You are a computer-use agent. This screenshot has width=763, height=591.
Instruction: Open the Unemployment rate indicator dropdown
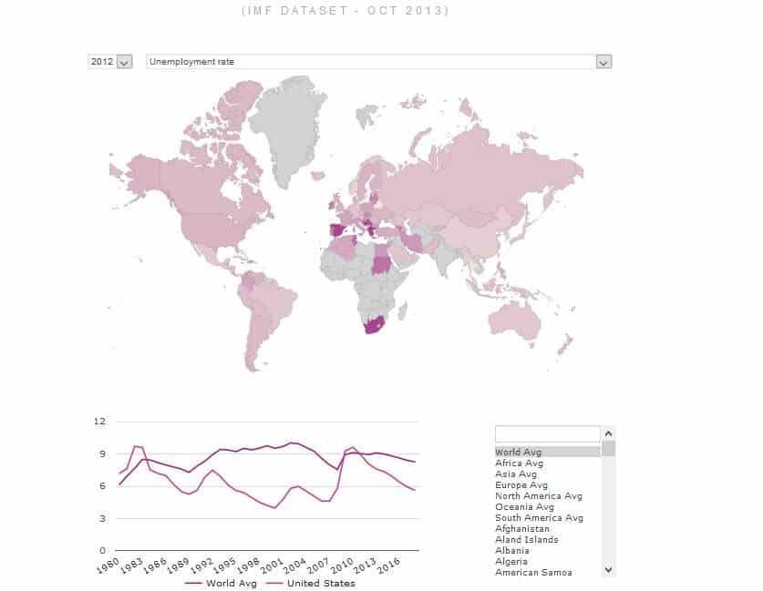pos(603,62)
